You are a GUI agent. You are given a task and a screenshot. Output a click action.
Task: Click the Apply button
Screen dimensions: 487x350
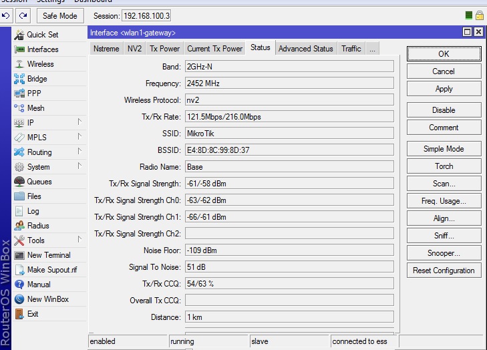coord(444,89)
